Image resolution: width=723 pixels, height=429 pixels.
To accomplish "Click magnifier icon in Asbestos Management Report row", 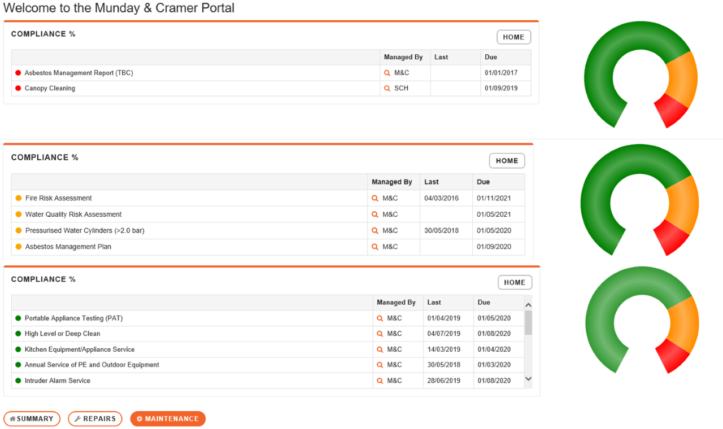I will tap(387, 73).
